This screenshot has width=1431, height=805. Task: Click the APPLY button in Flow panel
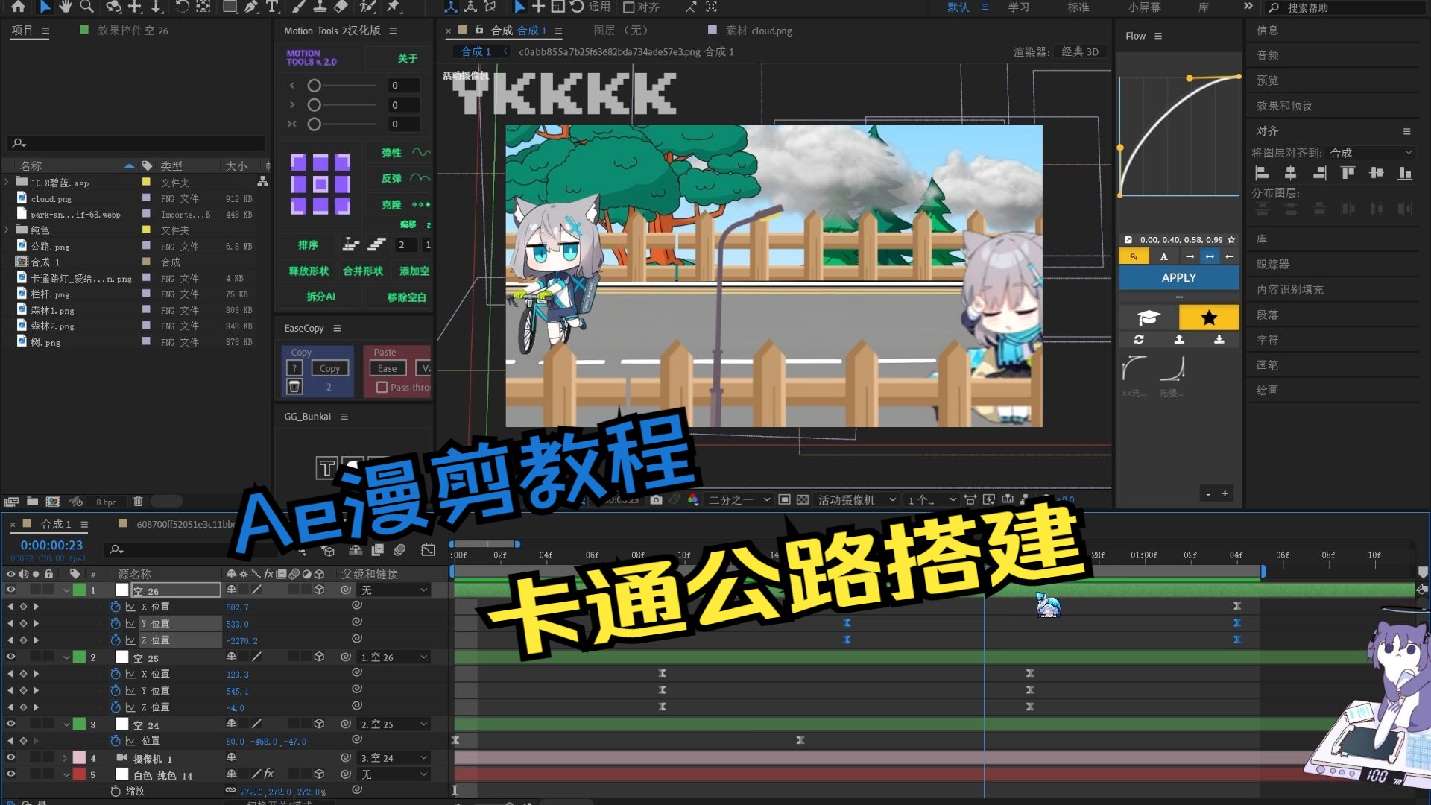[1178, 277]
